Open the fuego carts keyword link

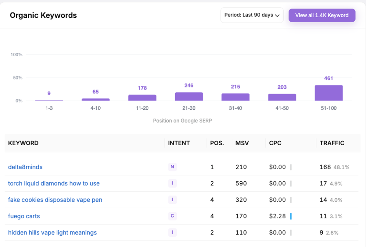point(24,216)
